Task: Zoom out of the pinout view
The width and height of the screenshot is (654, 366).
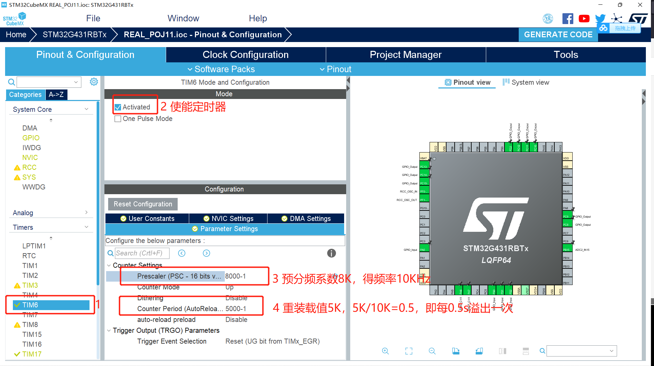Action: tap(432, 351)
